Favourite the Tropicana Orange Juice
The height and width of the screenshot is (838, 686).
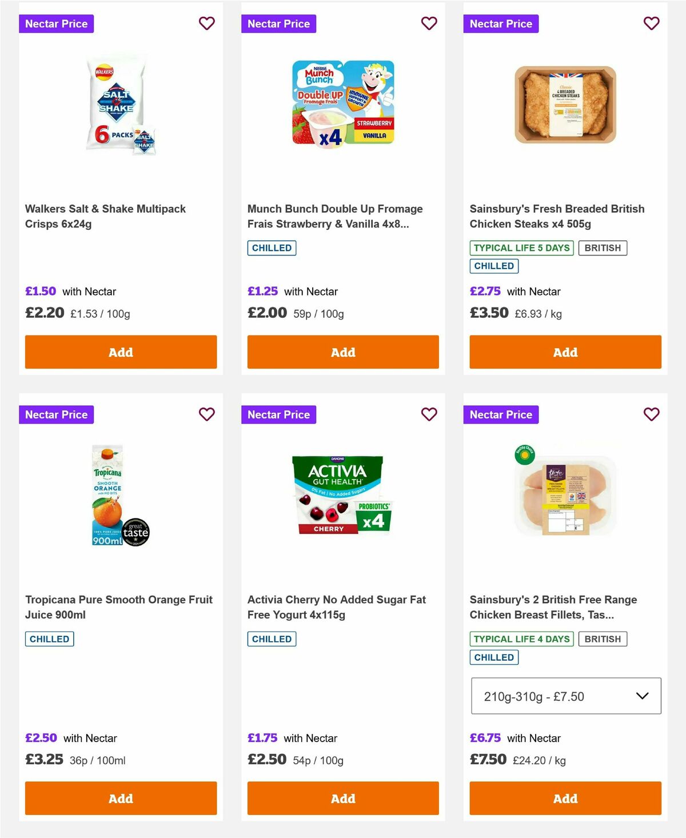click(x=206, y=414)
